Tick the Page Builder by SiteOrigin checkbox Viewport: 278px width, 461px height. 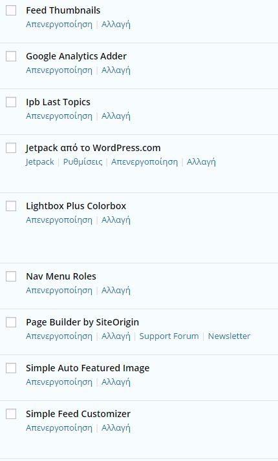[11, 323]
